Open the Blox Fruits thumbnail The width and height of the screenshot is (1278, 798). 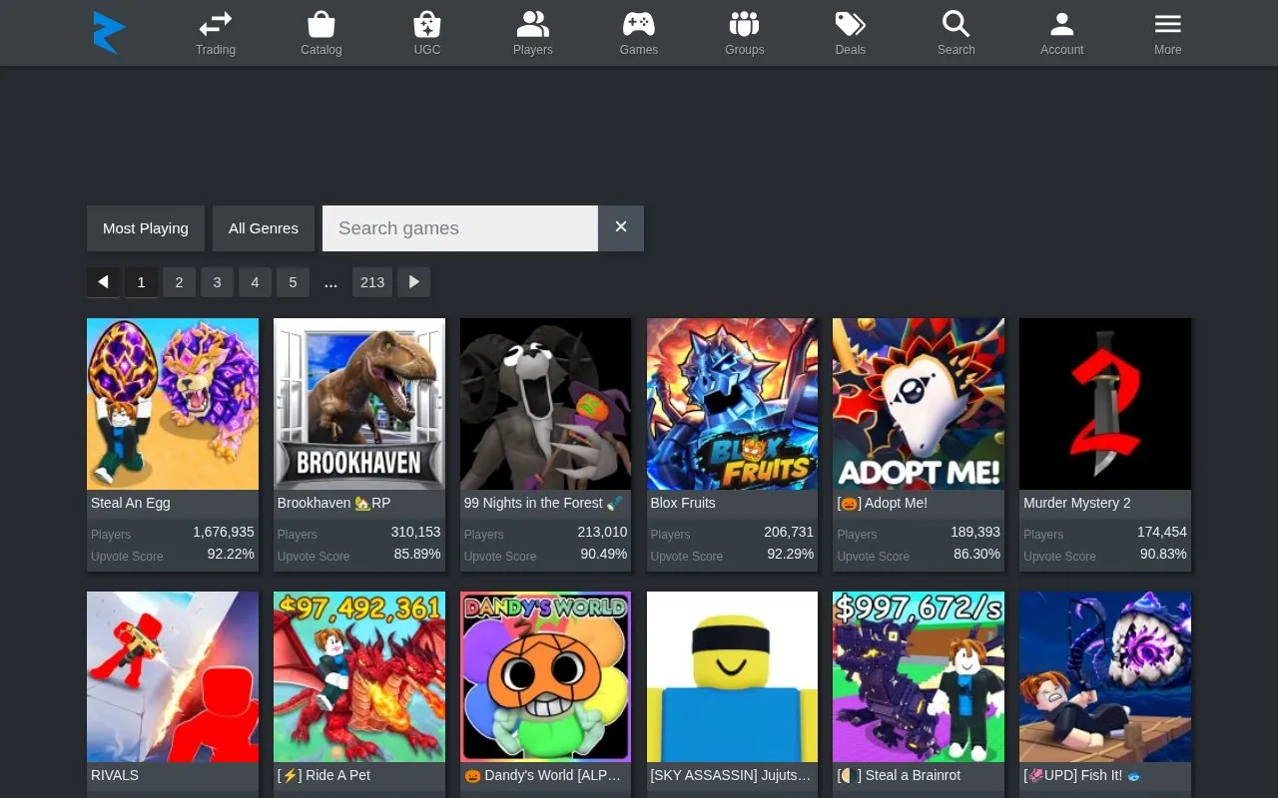click(x=732, y=404)
